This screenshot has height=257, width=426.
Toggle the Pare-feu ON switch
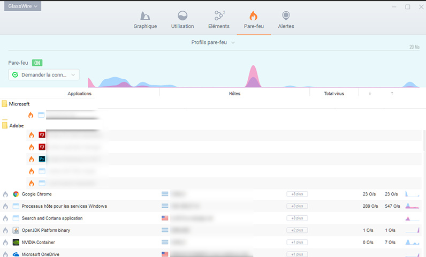37,63
